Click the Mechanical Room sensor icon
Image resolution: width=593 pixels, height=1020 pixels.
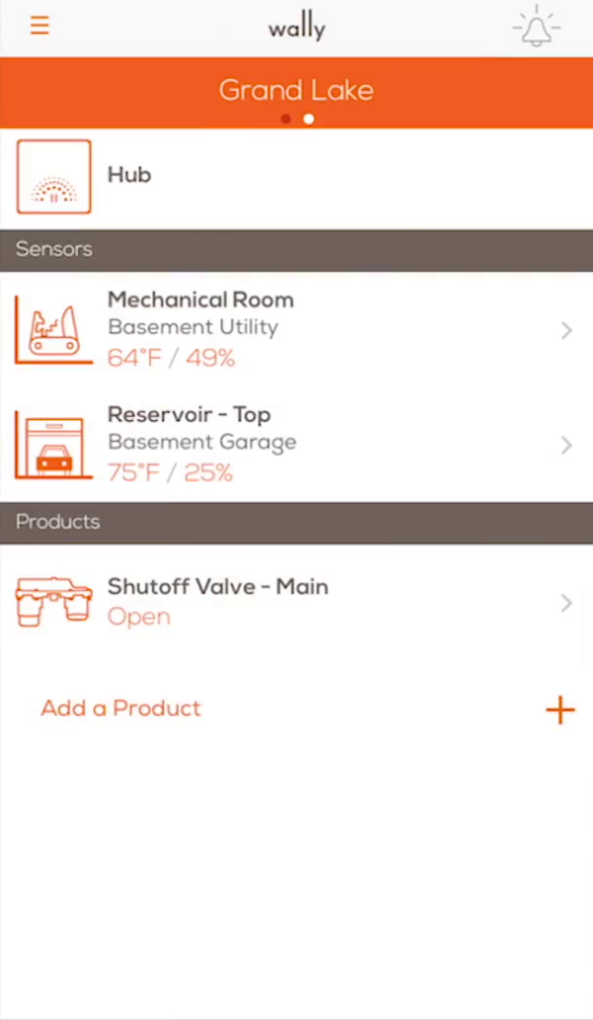pyautogui.click(x=53, y=328)
